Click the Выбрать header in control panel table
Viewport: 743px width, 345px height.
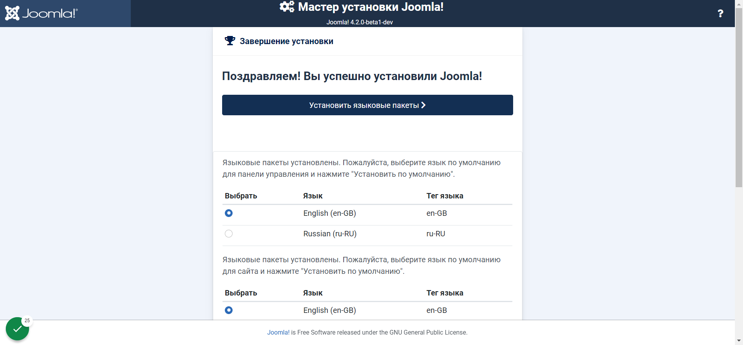pyautogui.click(x=241, y=196)
